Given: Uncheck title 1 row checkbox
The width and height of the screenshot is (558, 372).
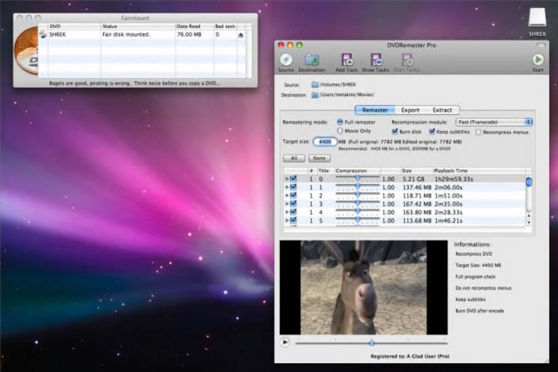Looking at the screenshot, I should tap(293, 187).
